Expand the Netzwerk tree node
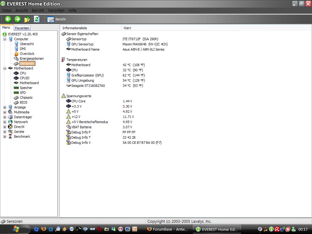Viewport: 312px width, 234px height. [x=5, y=122]
